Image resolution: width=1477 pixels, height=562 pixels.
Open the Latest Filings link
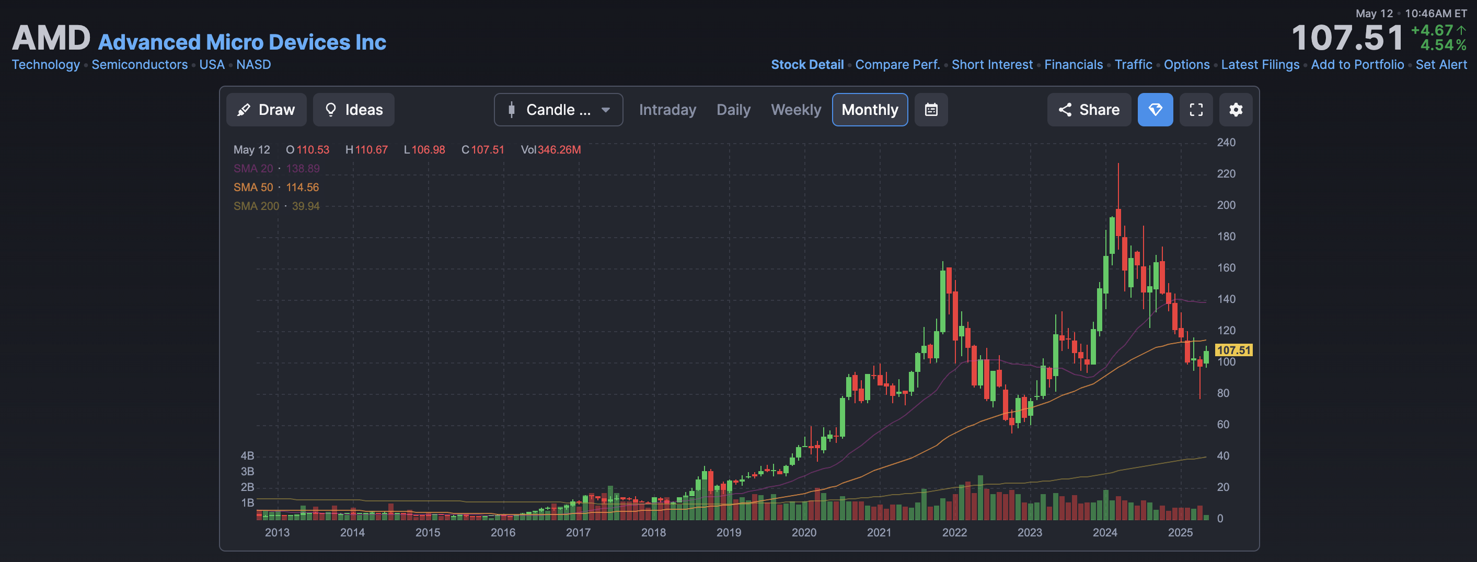coord(1260,65)
